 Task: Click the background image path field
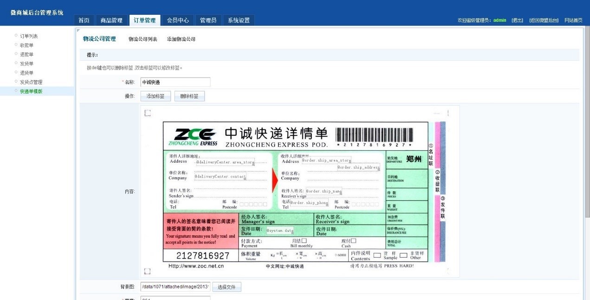tap(175, 287)
